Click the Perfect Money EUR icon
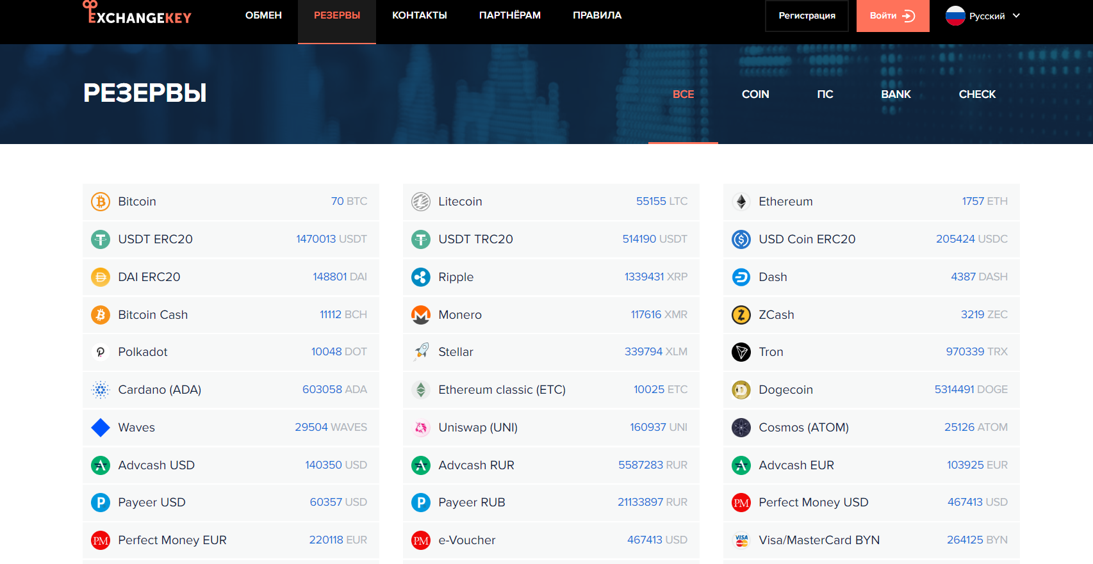The image size is (1093, 564). [101, 540]
